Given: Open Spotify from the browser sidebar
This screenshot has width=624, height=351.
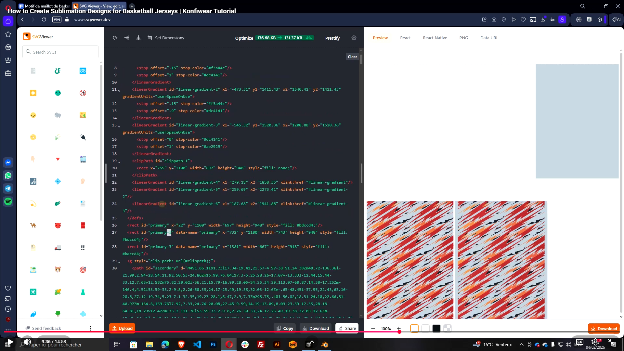Looking at the screenshot, I should click(x=8, y=201).
